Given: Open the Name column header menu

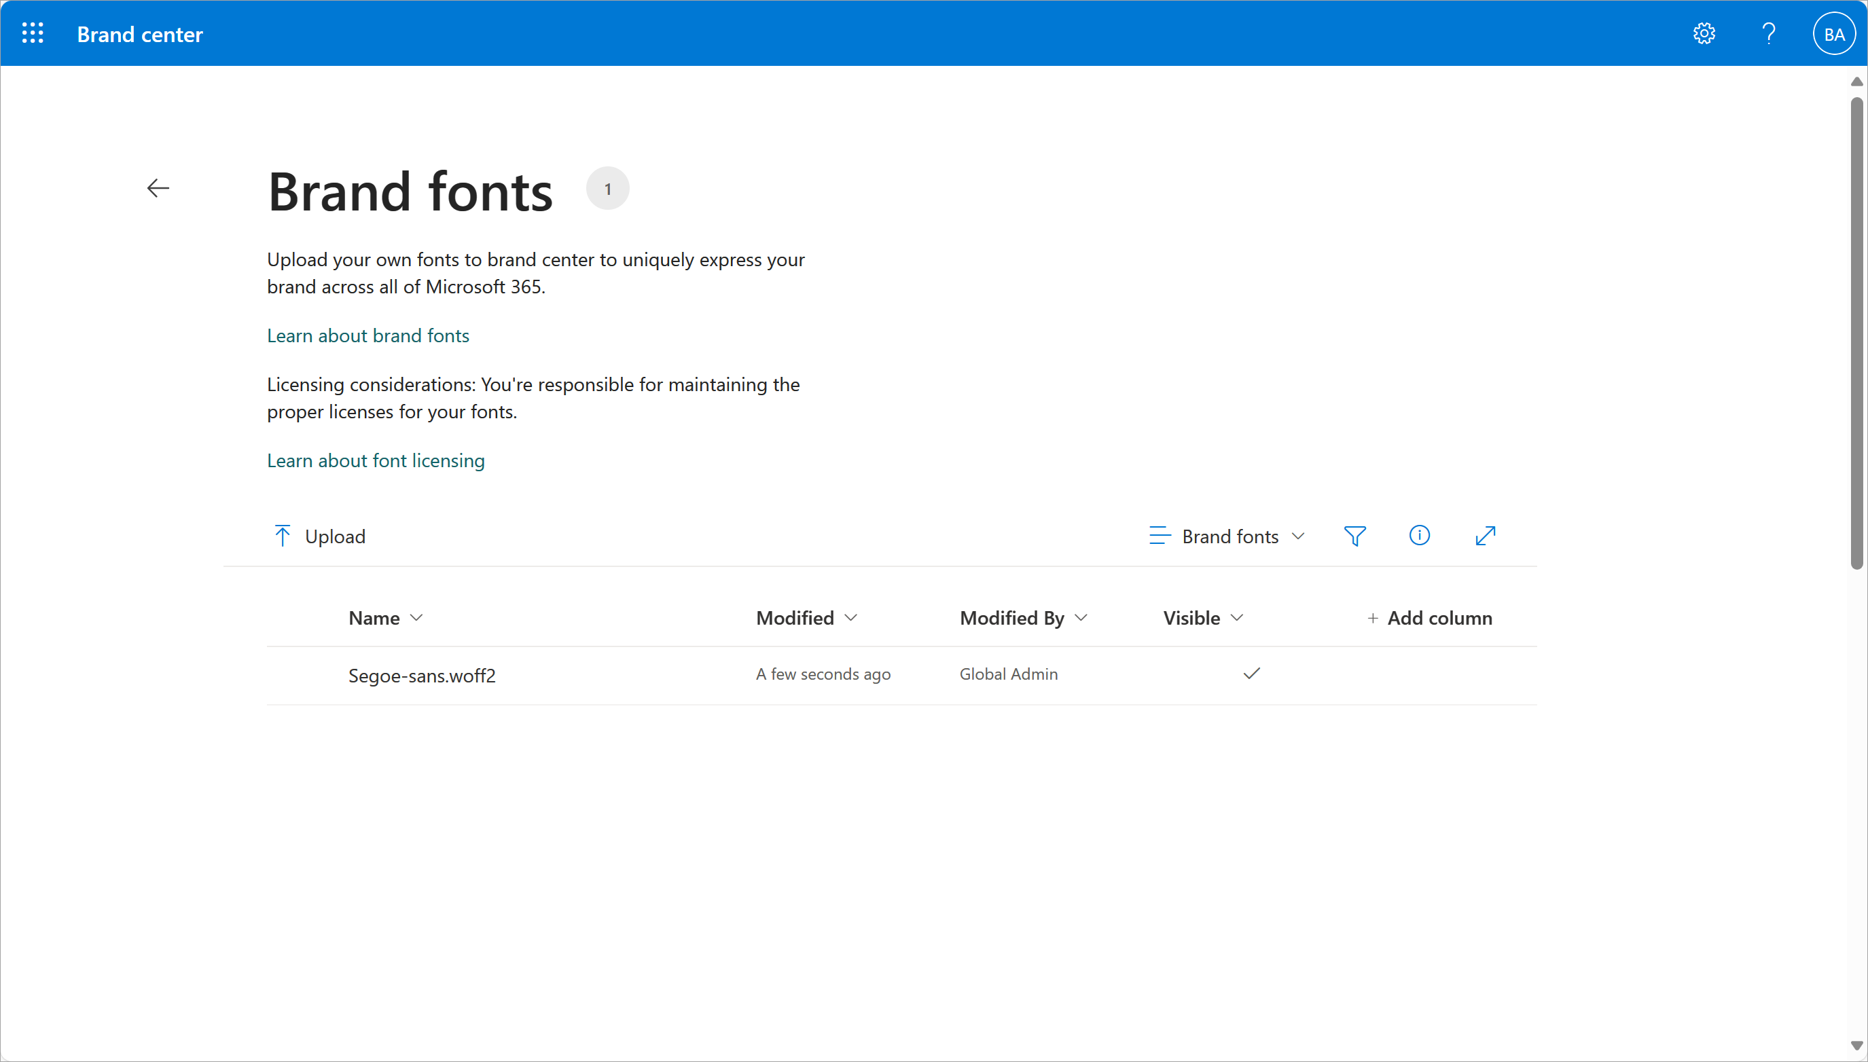Looking at the screenshot, I should (x=386, y=619).
